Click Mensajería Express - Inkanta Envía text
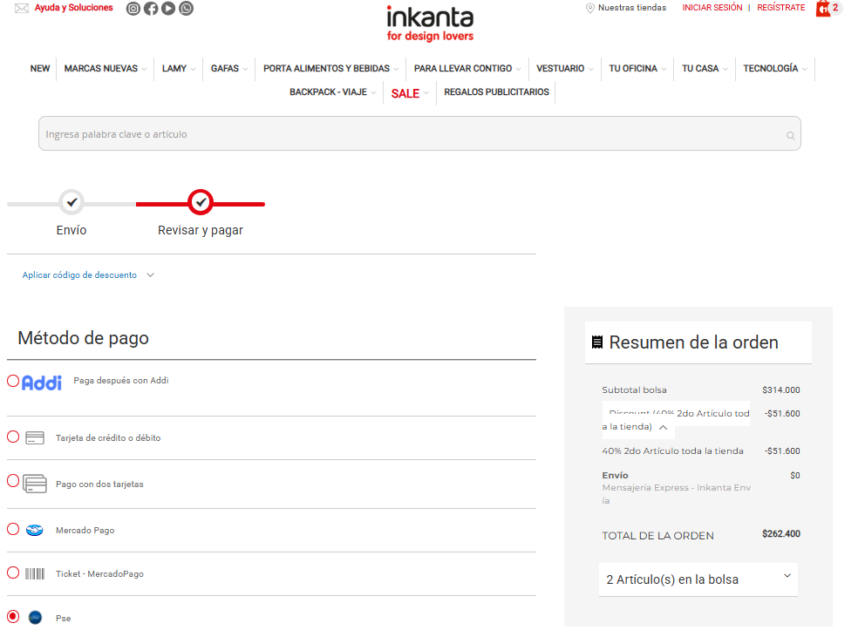The width and height of the screenshot is (865, 630). [x=677, y=494]
